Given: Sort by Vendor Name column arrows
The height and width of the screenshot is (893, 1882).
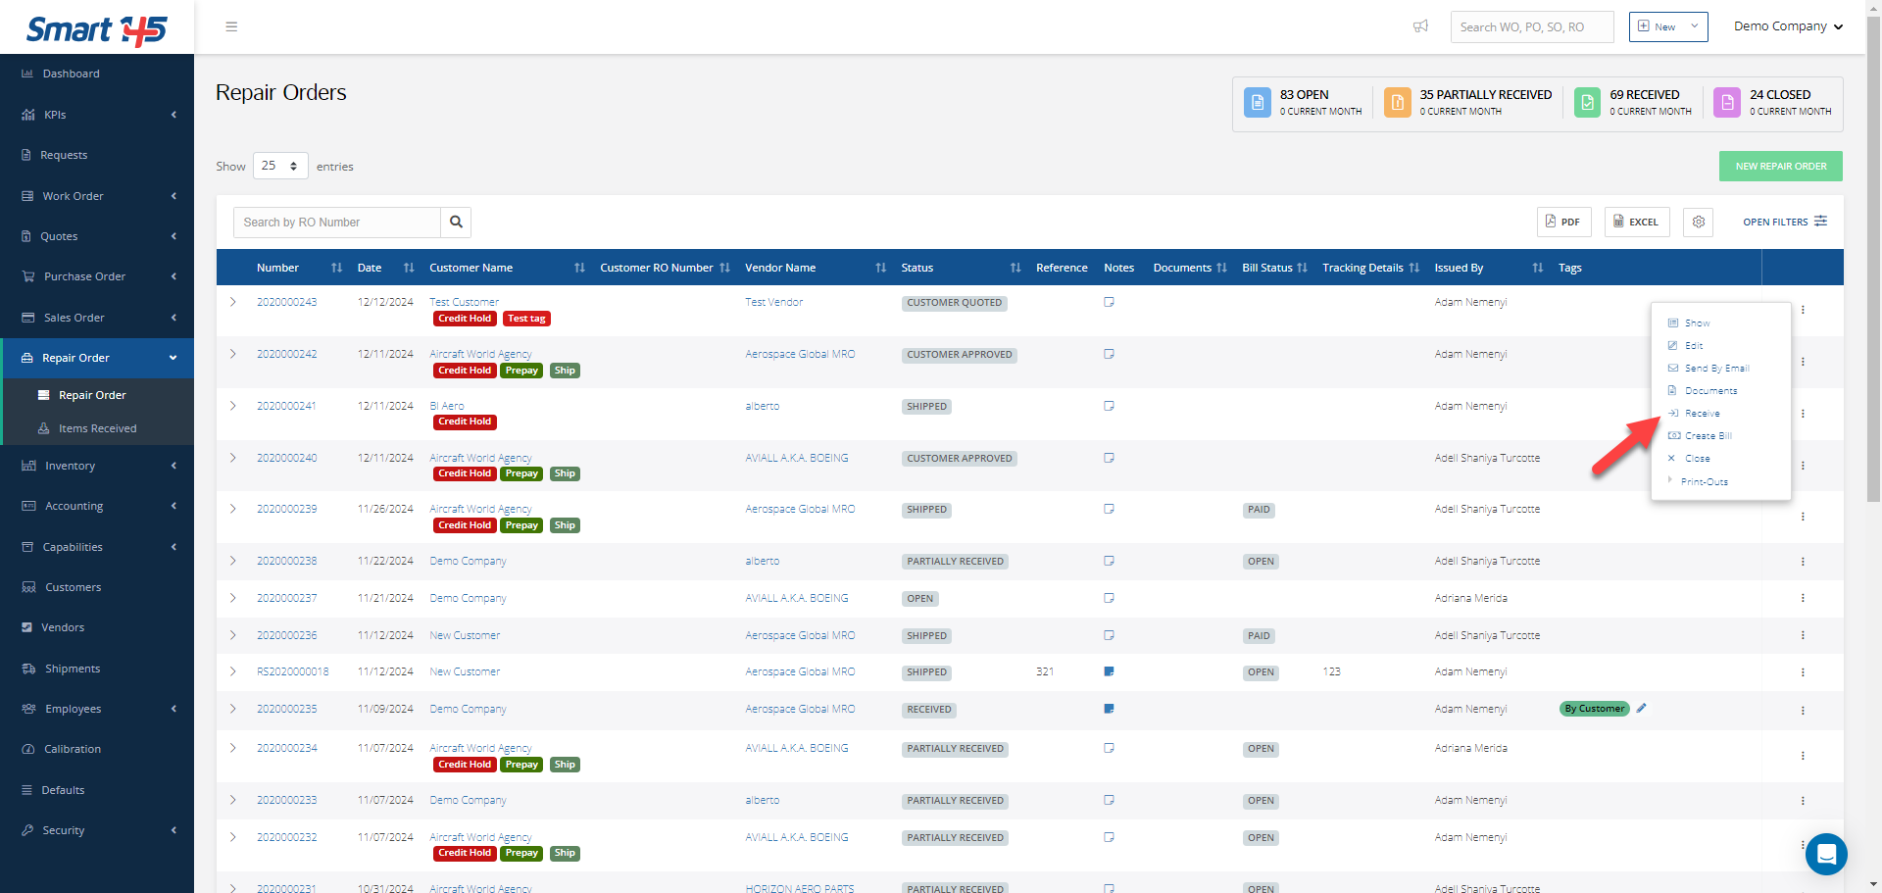Looking at the screenshot, I should 880,268.
